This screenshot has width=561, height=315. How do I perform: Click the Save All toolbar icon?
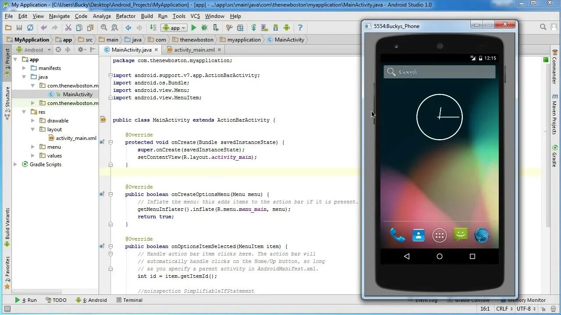click(x=19, y=28)
